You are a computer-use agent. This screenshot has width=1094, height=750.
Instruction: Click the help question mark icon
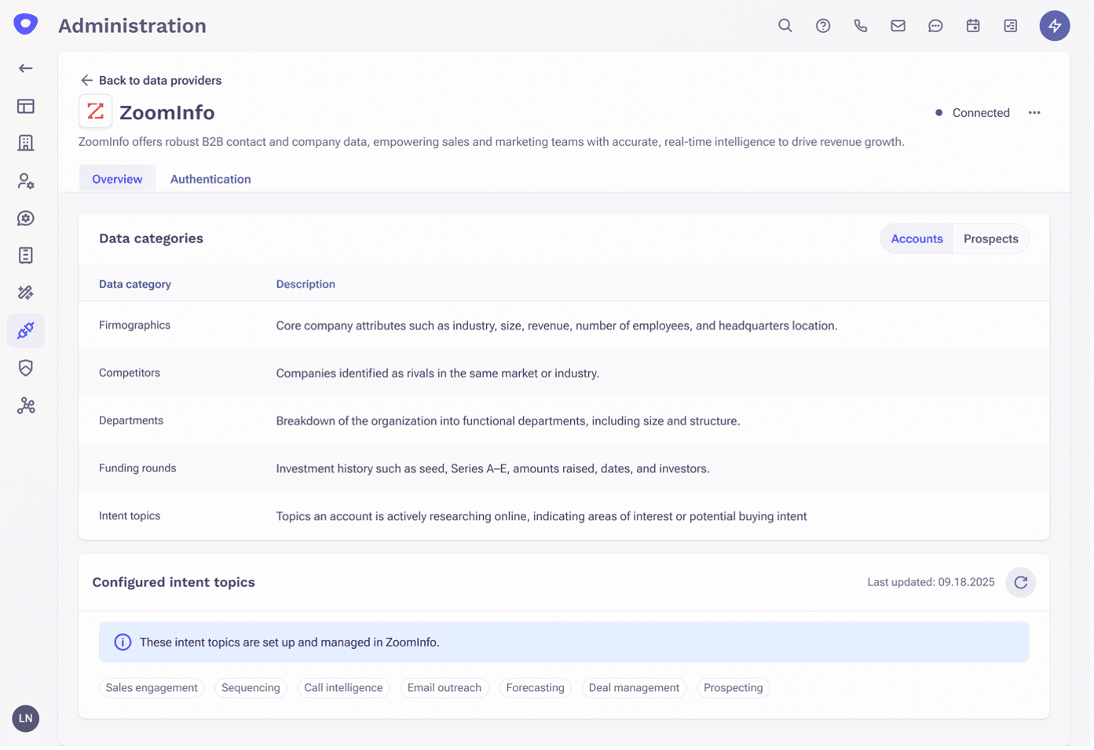822,25
